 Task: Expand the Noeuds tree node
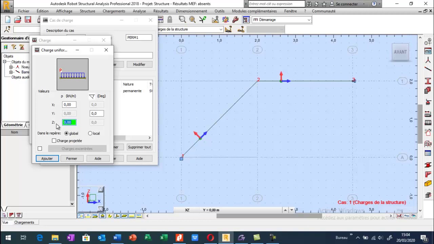tap(11, 67)
